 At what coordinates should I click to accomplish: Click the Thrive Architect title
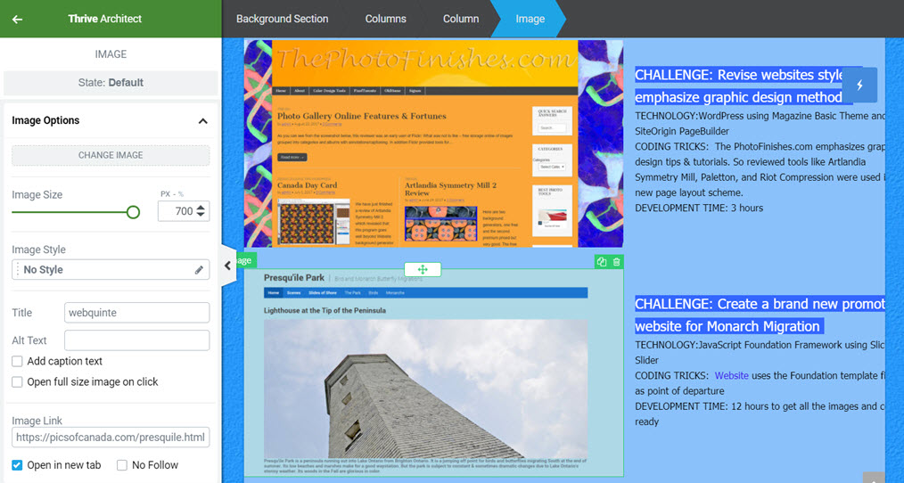tap(105, 19)
